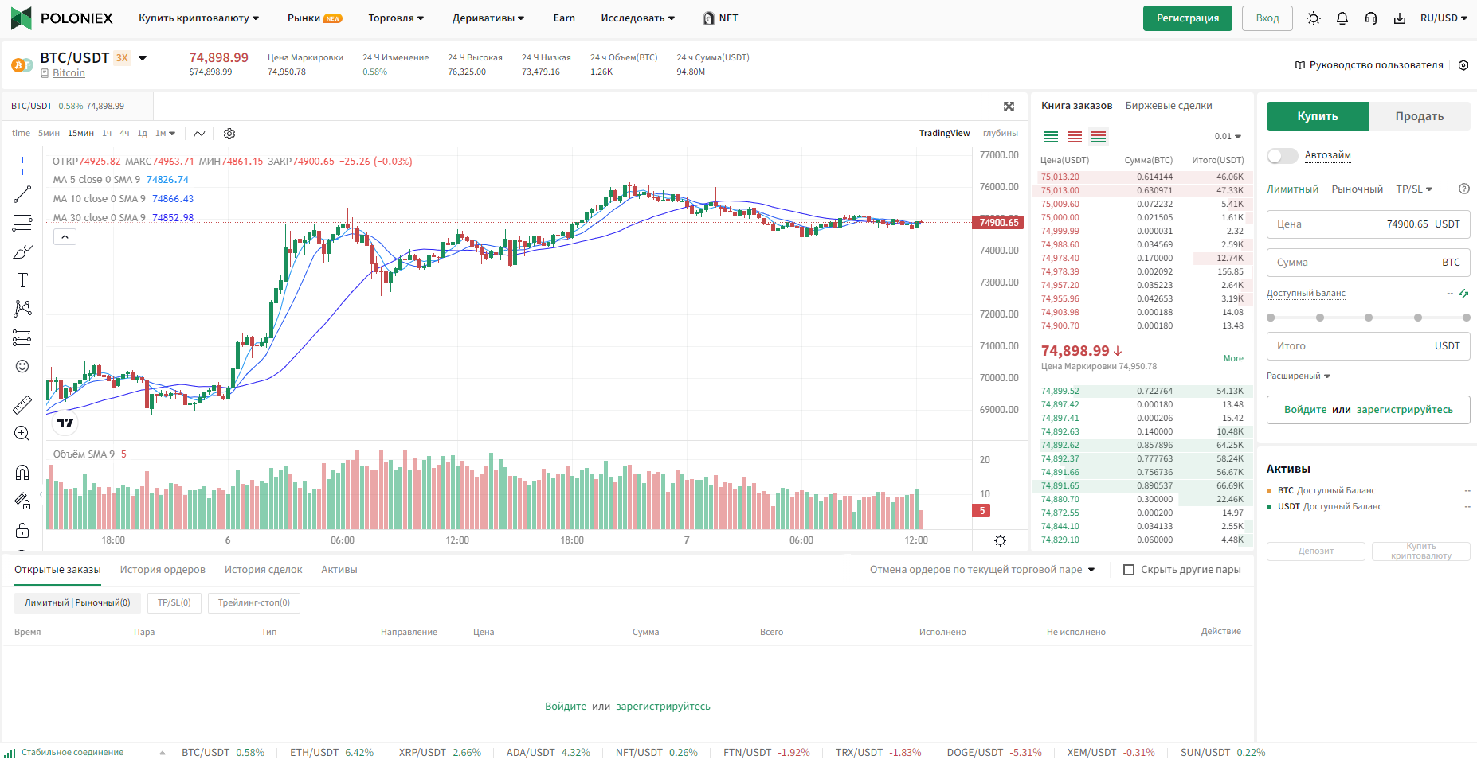Click More in order book

click(x=1233, y=359)
